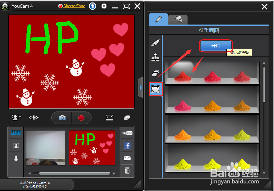Click the library scrollbar right arrow
The image size is (274, 191).
pos(114,173)
